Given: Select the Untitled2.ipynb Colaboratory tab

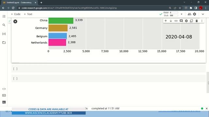Looking at the screenshot, I should tap(19, 3).
